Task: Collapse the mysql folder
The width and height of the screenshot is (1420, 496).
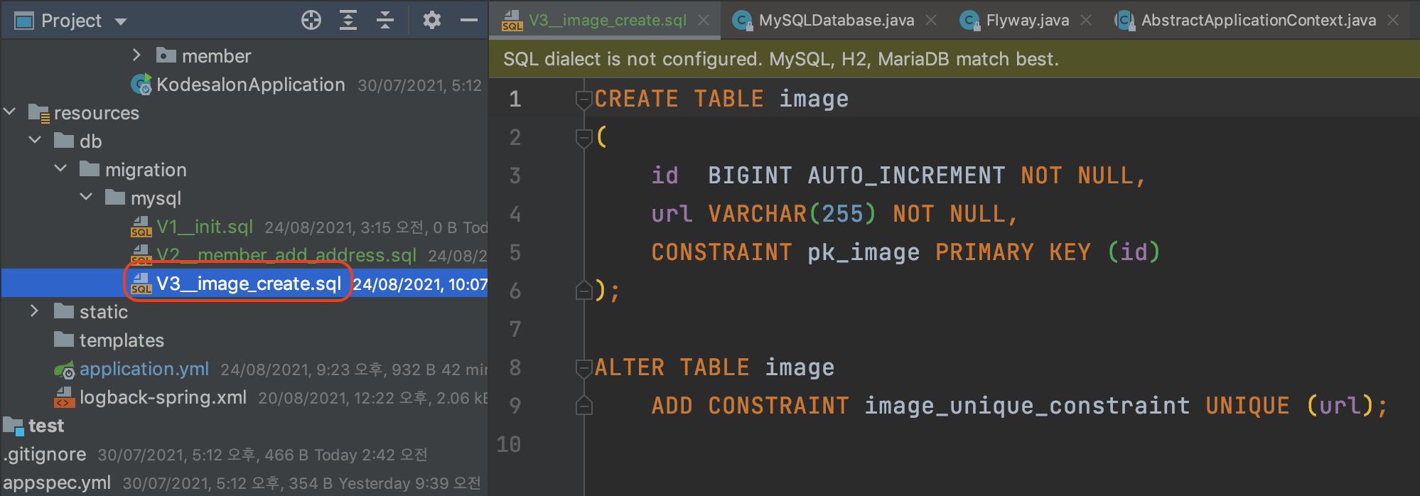Action: [x=86, y=197]
